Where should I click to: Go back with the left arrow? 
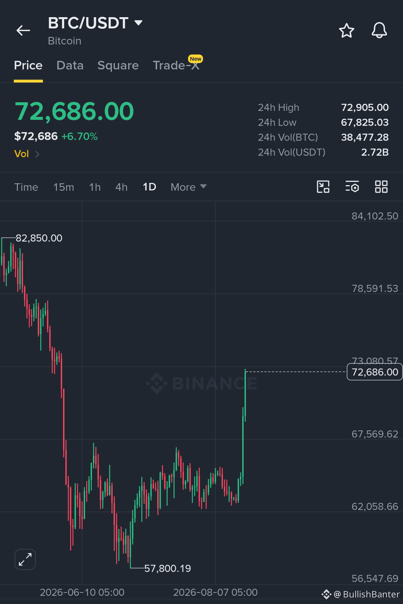23,30
